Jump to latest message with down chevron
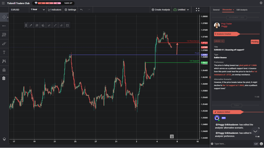Image resolution: width=264 pixels, height=148 pixels. point(255,131)
